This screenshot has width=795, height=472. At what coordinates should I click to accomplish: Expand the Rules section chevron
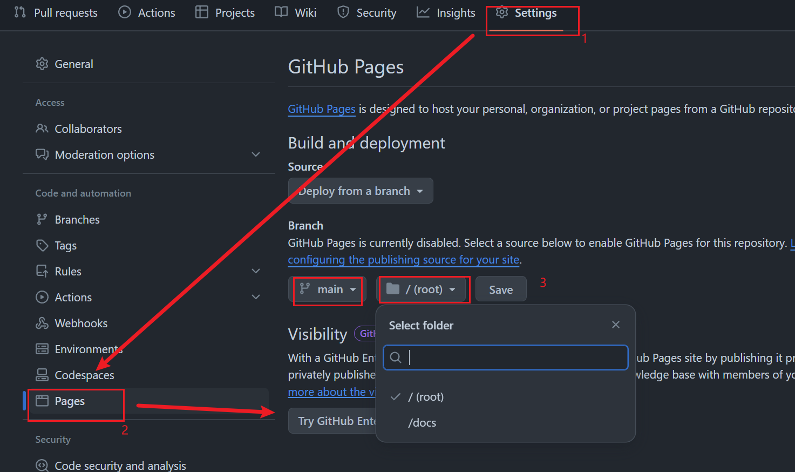[x=256, y=271]
